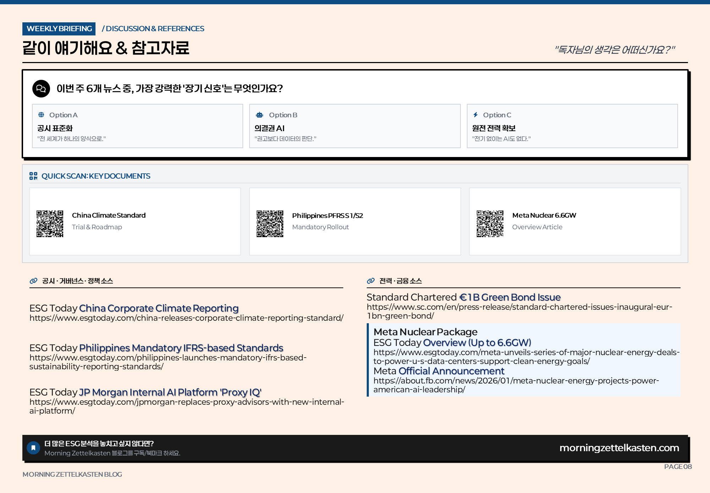
Task: Open the €1B Green Bond Issue link
Action: [510, 297]
